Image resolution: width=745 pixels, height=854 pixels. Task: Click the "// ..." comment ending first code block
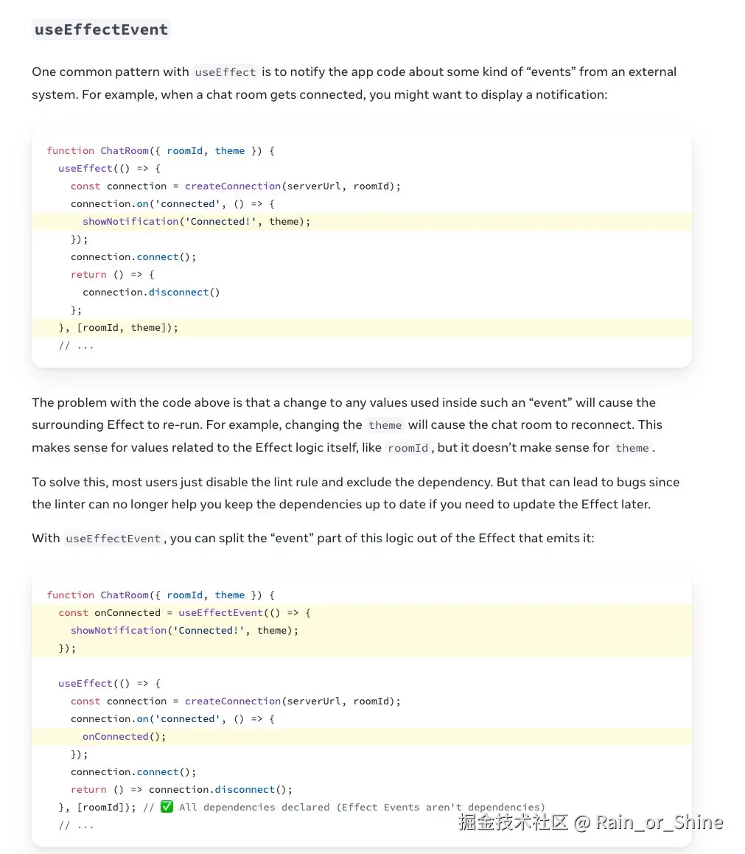[76, 345]
